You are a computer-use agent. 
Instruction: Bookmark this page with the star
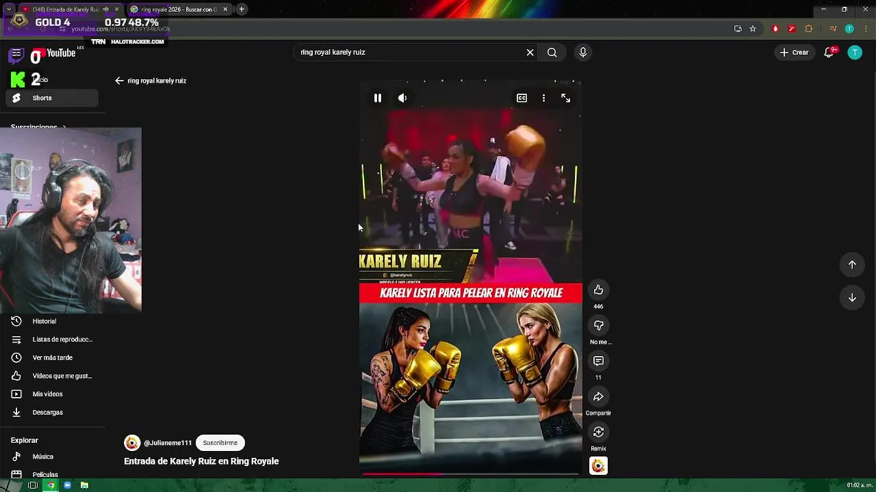pos(753,29)
